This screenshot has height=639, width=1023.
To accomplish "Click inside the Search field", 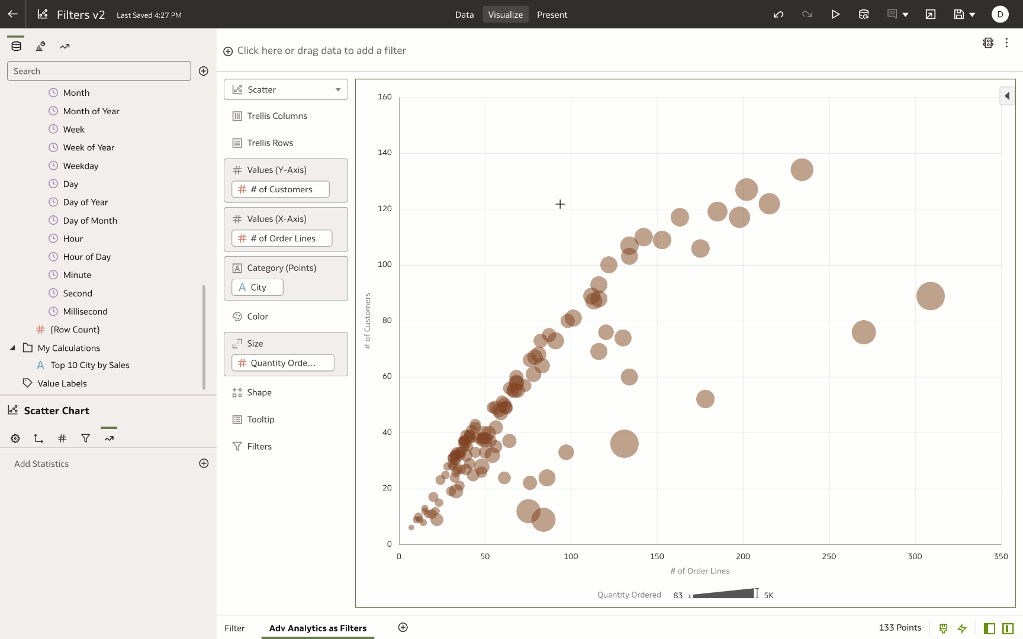I will click(x=99, y=71).
